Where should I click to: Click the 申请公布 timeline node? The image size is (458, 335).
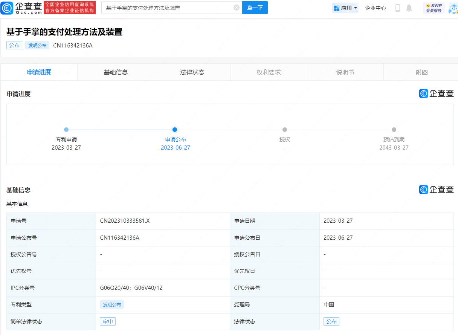tap(175, 130)
